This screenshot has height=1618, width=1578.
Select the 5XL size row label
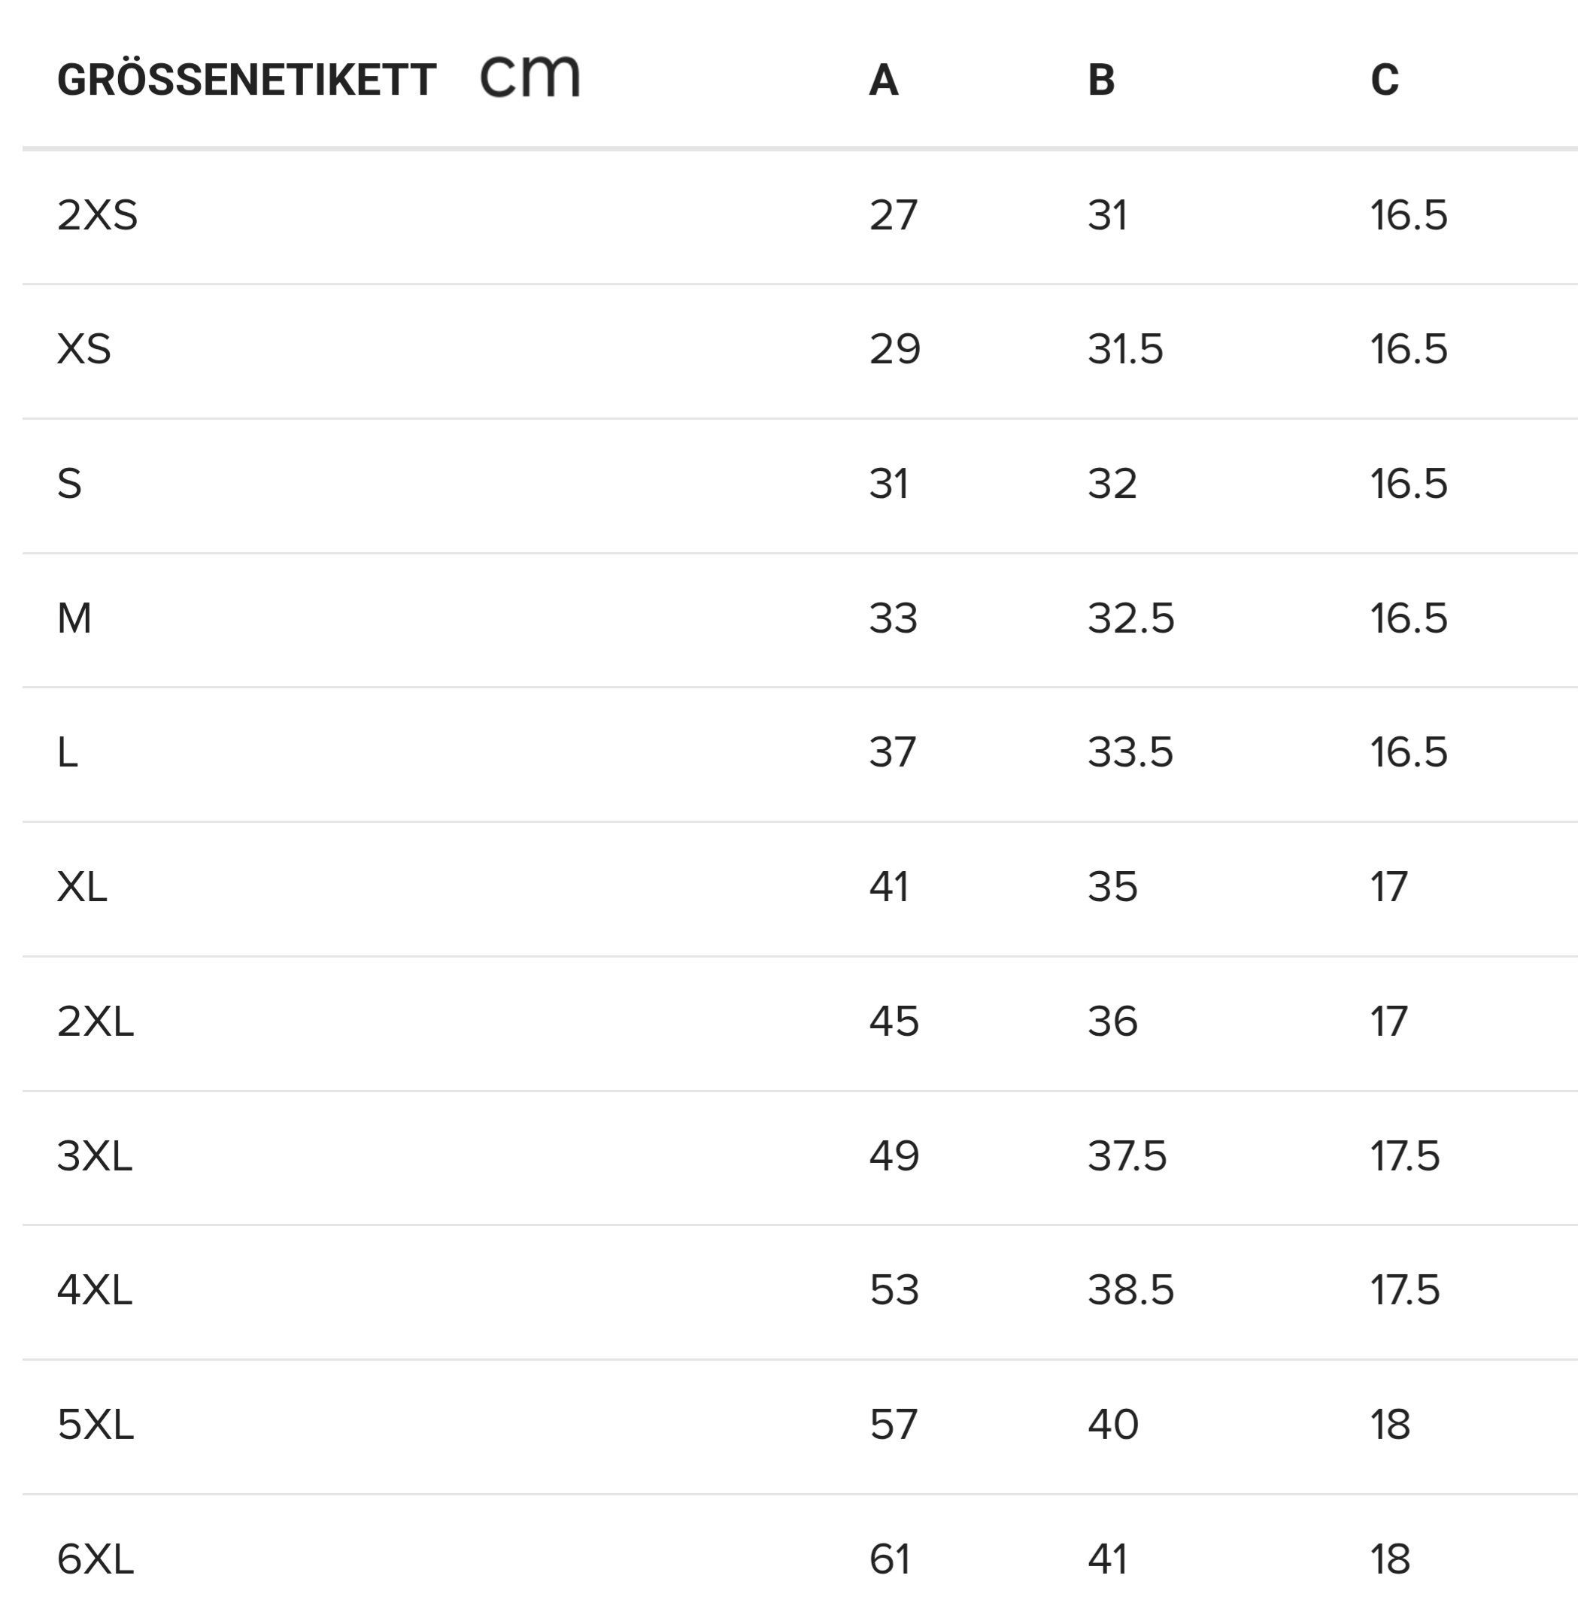(x=96, y=1425)
